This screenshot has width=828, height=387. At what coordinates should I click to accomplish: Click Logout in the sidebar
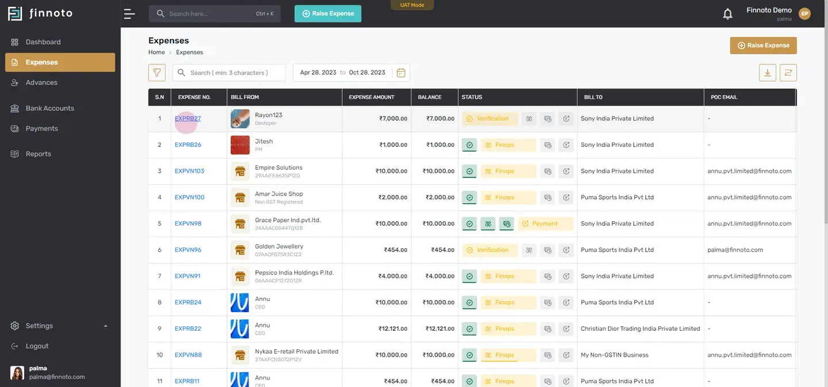click(x=60, y=346)
